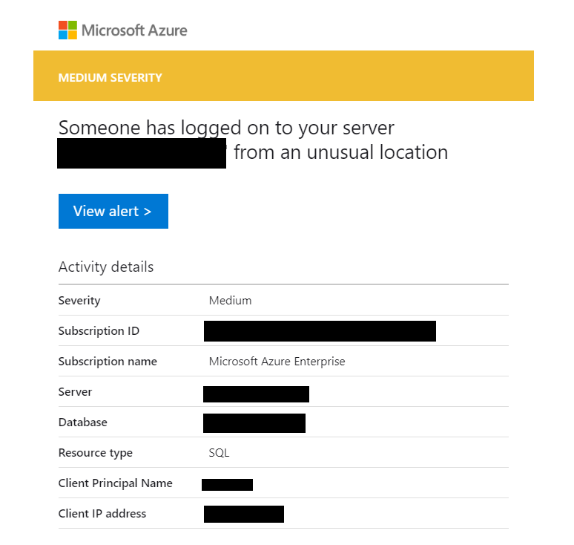This screenshot has height=545, width=574.
Task: Click the redacted Database value
Action: [x=254, y=423]
